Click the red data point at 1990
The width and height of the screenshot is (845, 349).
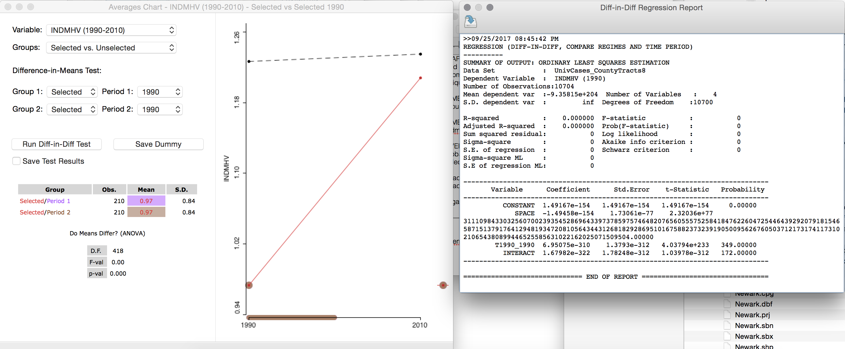pos(249,285)
